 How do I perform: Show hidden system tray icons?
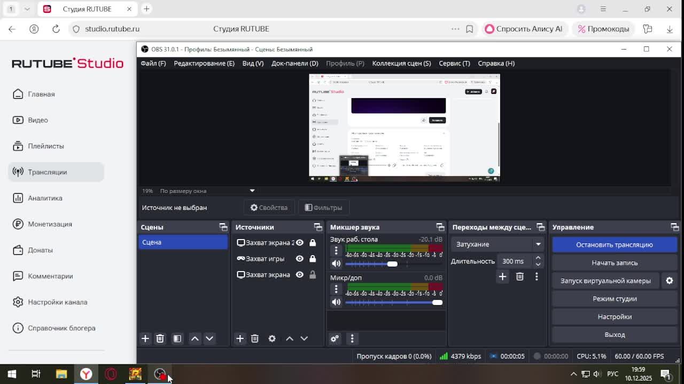coord(573,374)
